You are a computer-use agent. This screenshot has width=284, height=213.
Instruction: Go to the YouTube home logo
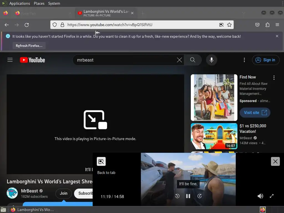pos(32,60)
